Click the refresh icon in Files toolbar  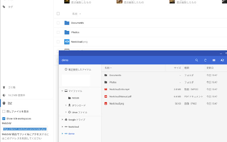[205, 60]
